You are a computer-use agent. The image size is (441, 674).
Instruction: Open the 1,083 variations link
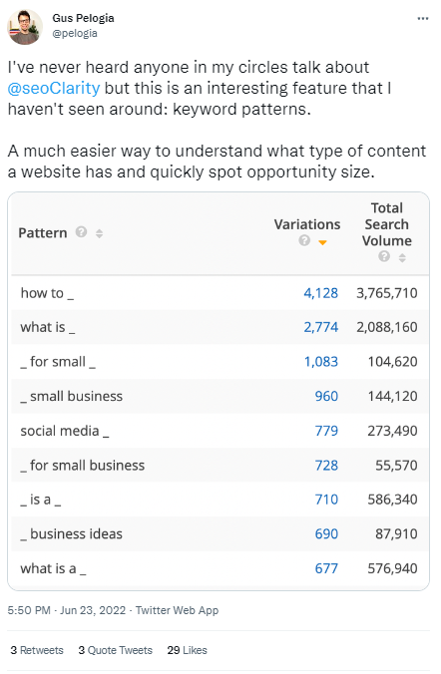click(321, 362)
